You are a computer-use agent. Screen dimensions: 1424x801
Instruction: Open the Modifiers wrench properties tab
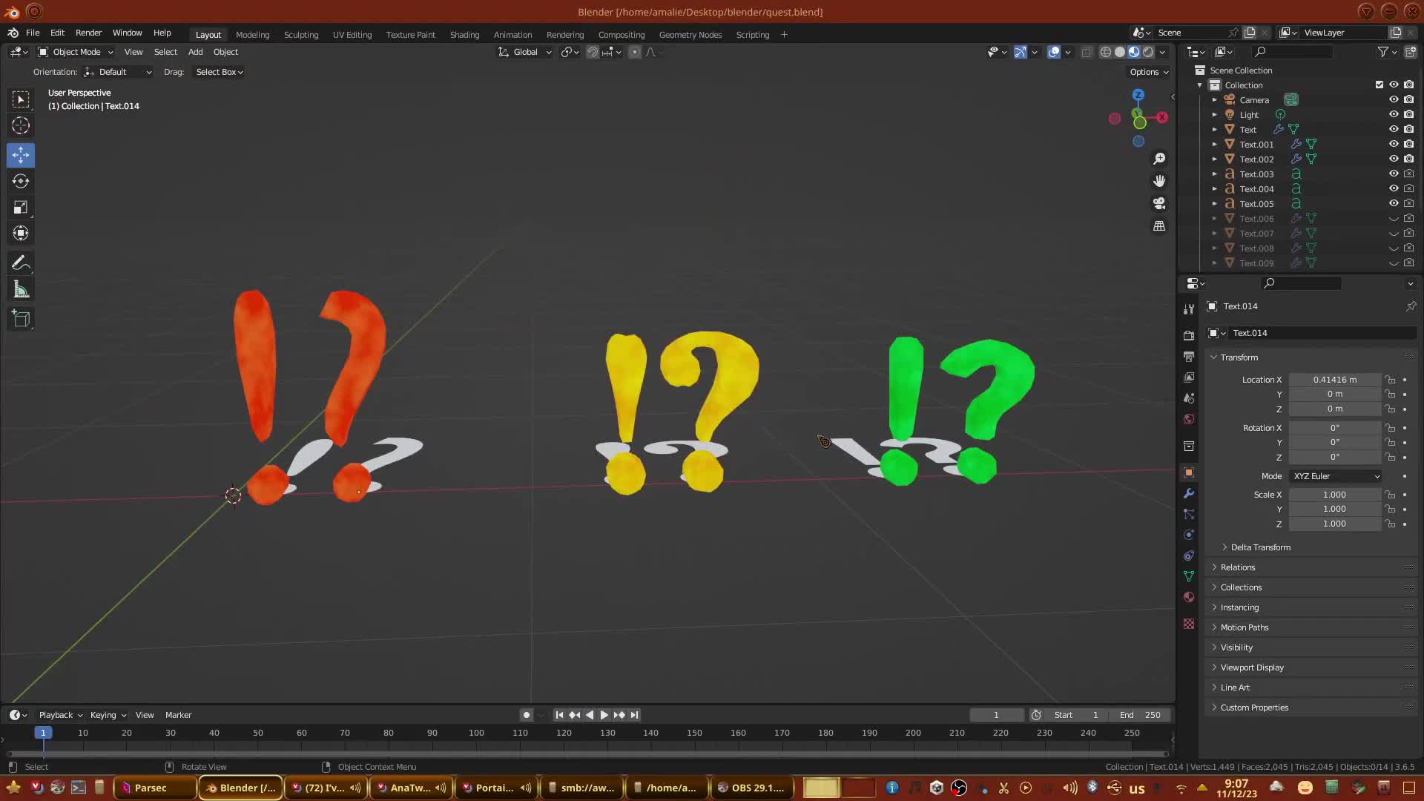(1189, 493)
